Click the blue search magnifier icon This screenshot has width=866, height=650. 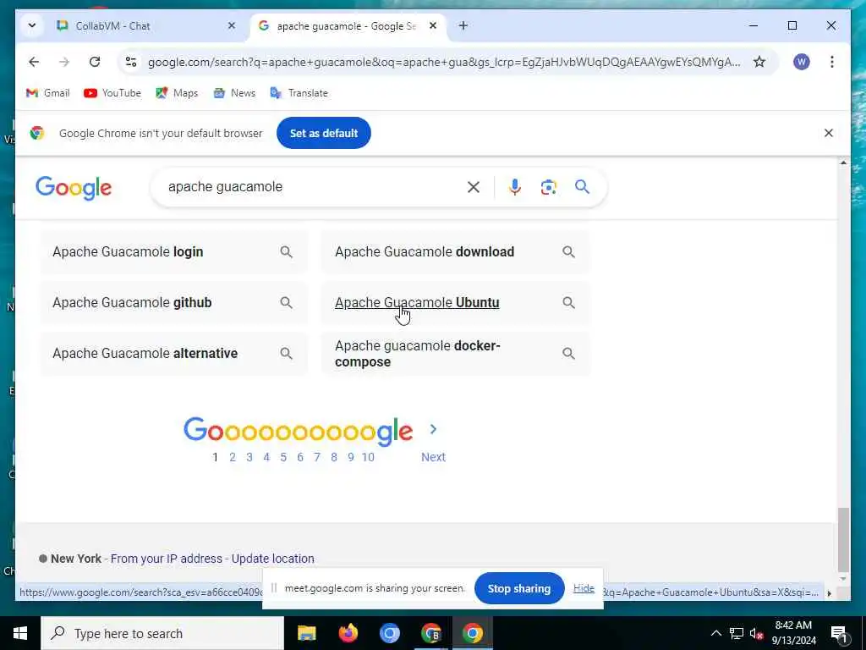(582, 187)
